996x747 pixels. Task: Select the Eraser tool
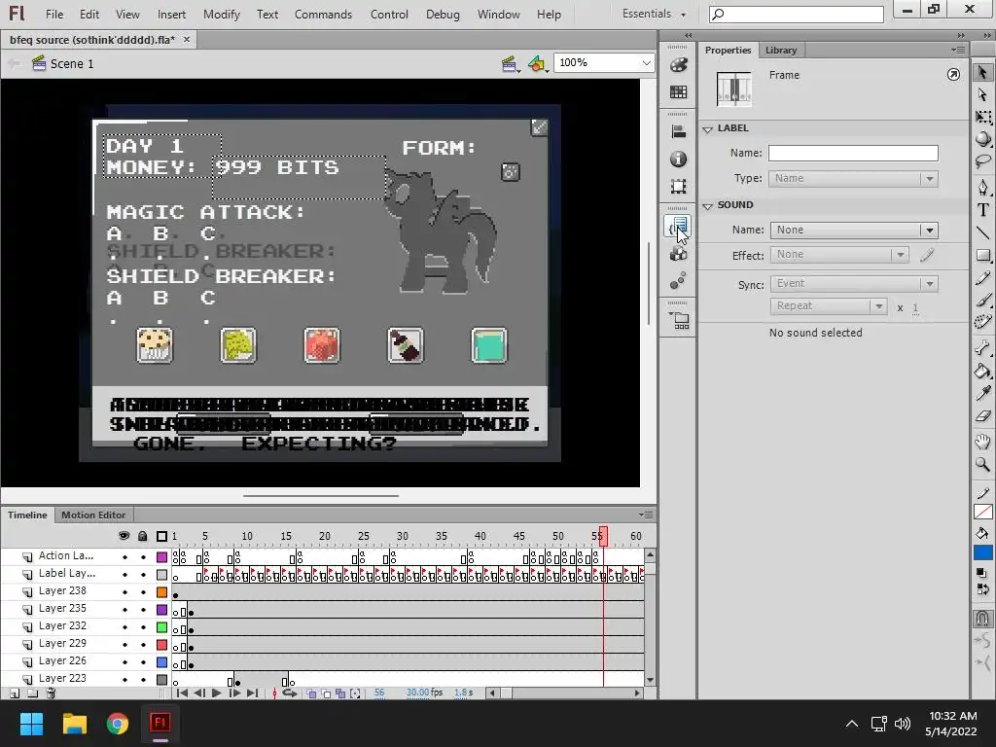click(x=982, y=416)
